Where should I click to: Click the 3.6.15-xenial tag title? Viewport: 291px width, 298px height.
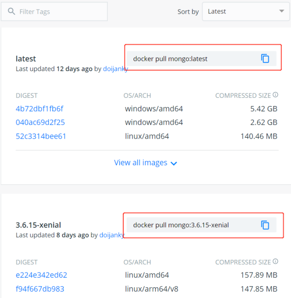coord(39,225)
